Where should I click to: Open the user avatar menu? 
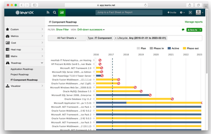[x=199, y=13]
